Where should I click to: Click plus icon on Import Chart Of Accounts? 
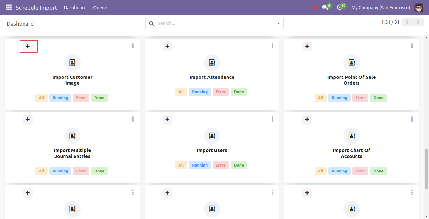307,119
